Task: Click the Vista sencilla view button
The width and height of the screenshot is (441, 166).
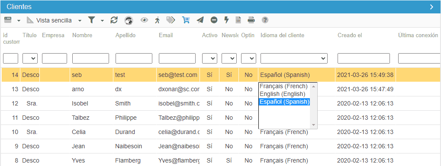Action: [x=49, y=20]
